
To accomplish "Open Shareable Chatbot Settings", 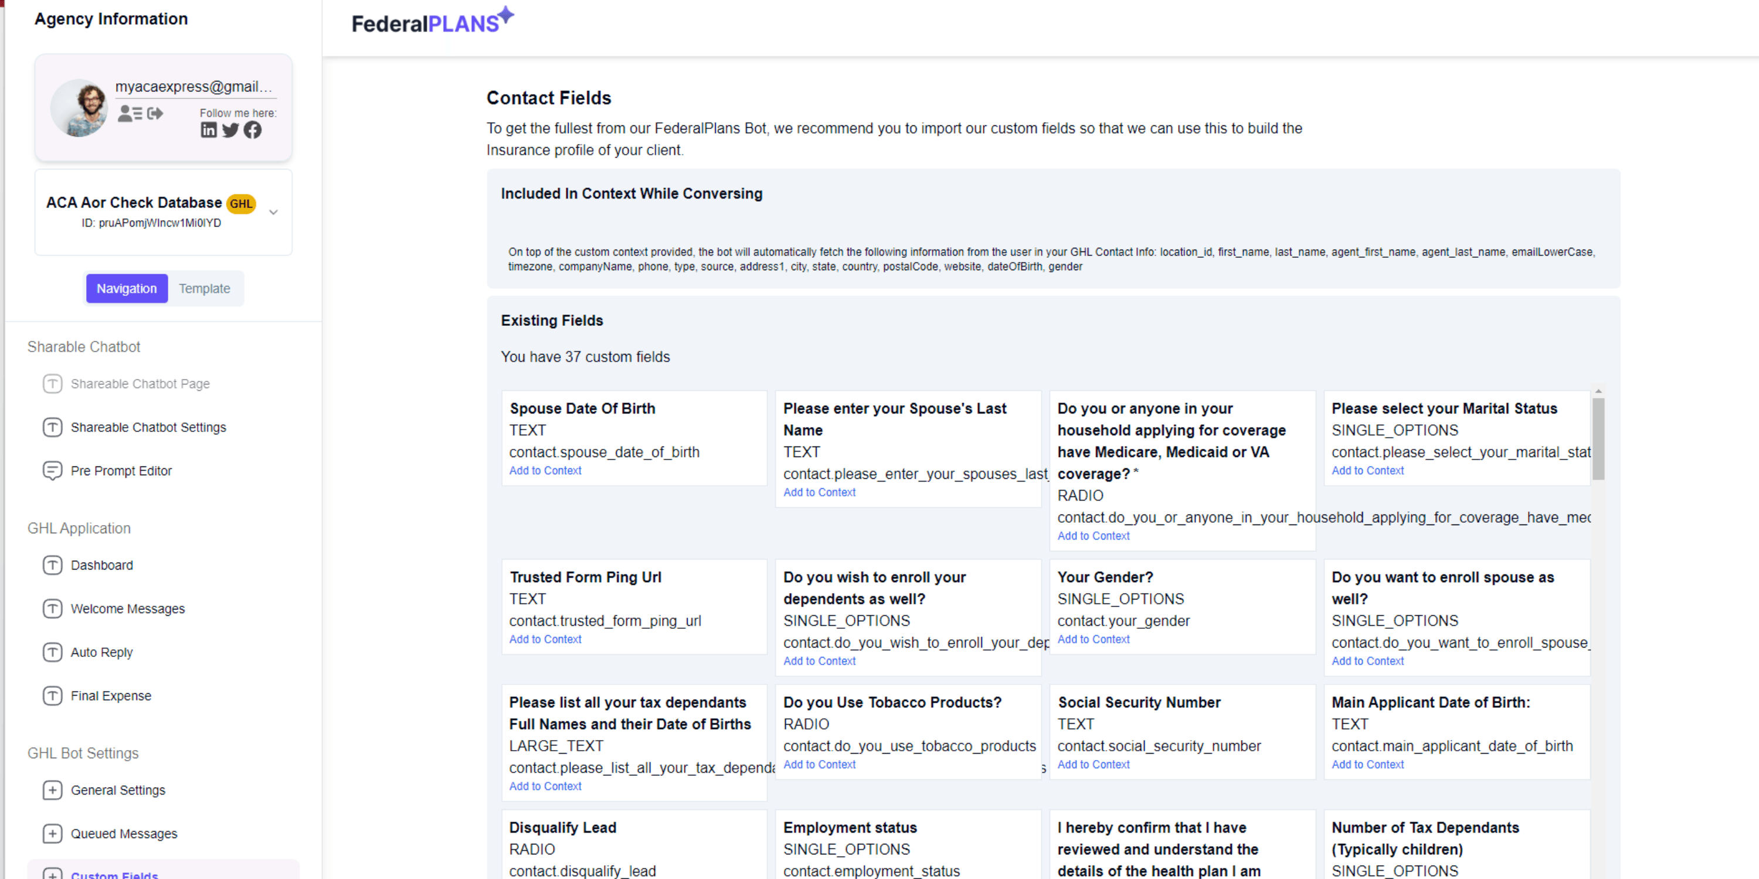I will click(x=148, y=427).
